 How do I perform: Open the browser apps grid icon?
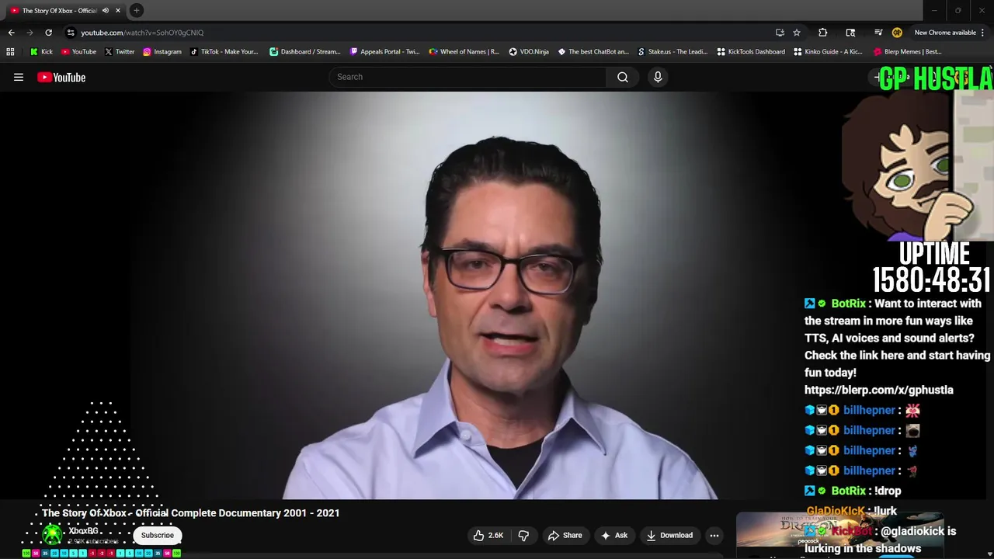coord(10,52)
